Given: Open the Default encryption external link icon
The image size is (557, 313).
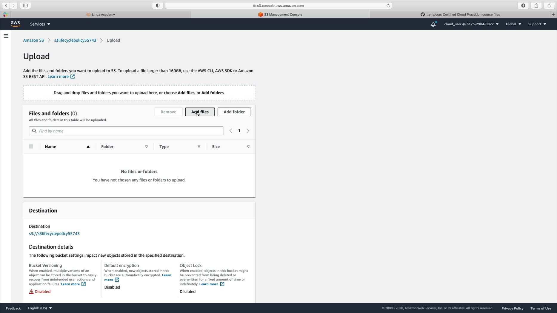Looking at the screenshot, I should [117, 280].
